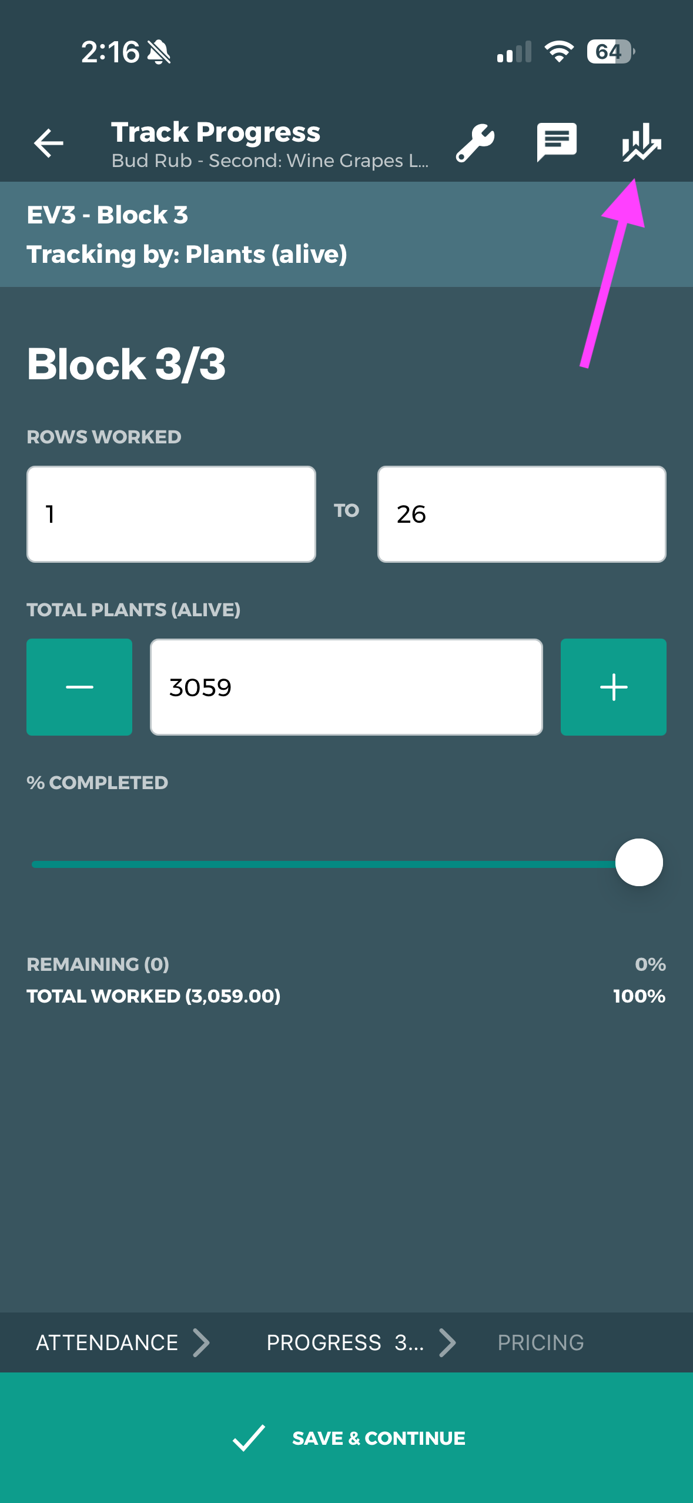Focus the starting row field containing 1

pos(171,514)
